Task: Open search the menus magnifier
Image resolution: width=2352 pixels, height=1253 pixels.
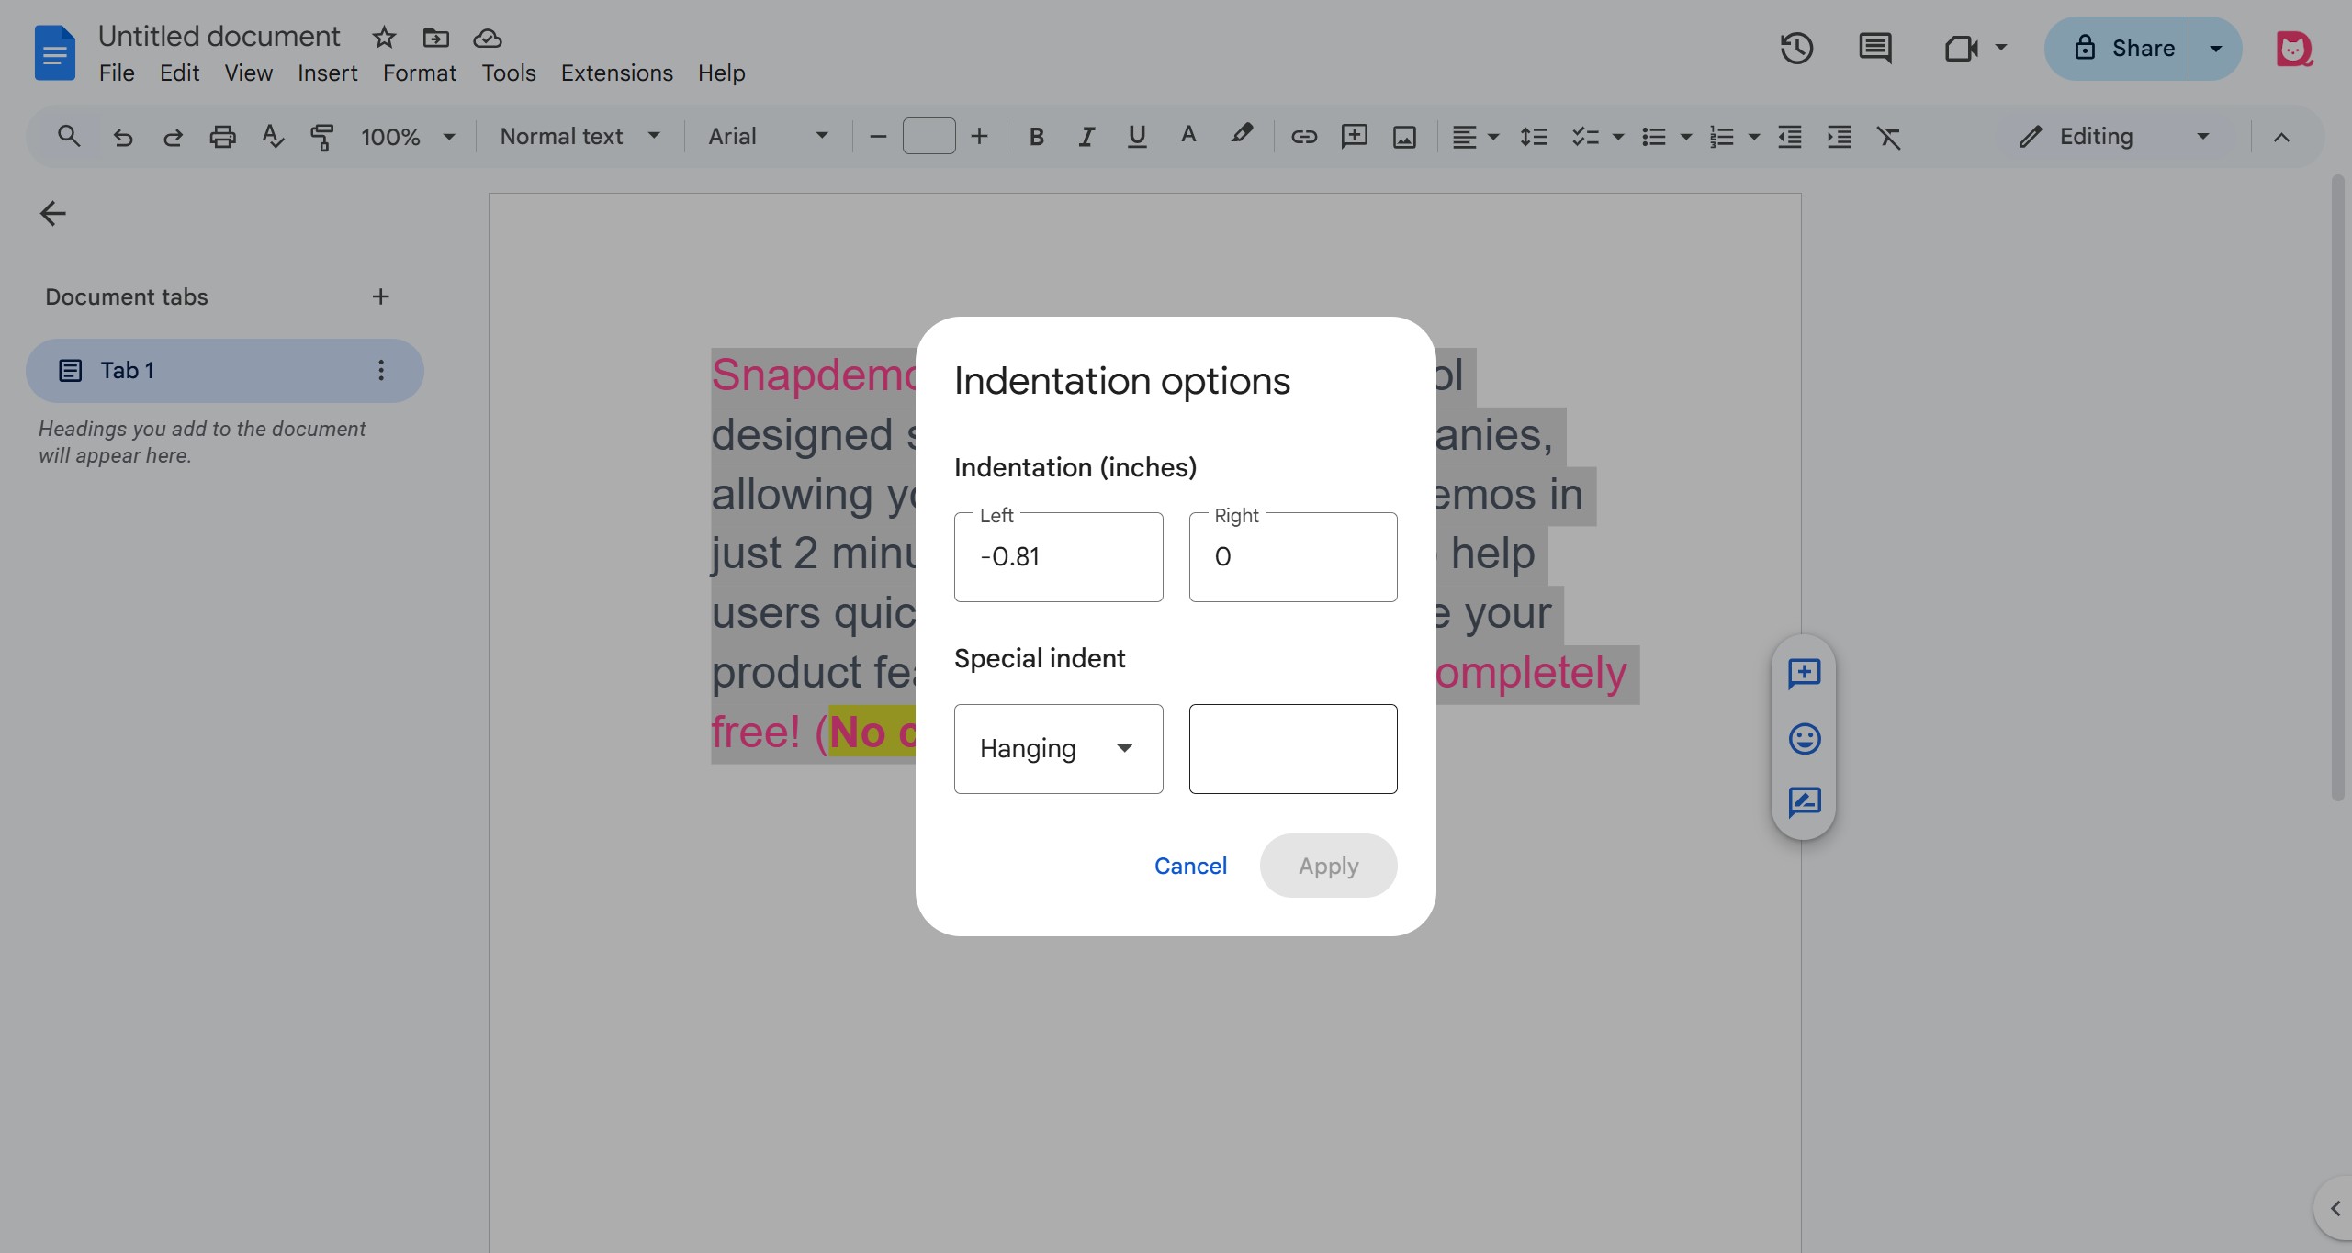Action: pos(69,137)
